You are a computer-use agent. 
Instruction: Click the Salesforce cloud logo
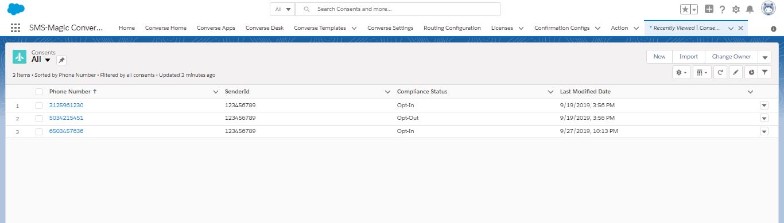16,9
